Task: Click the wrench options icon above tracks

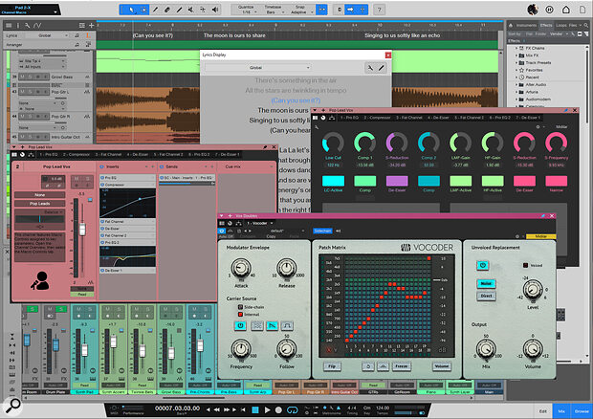Action: [x=27, y=25]
